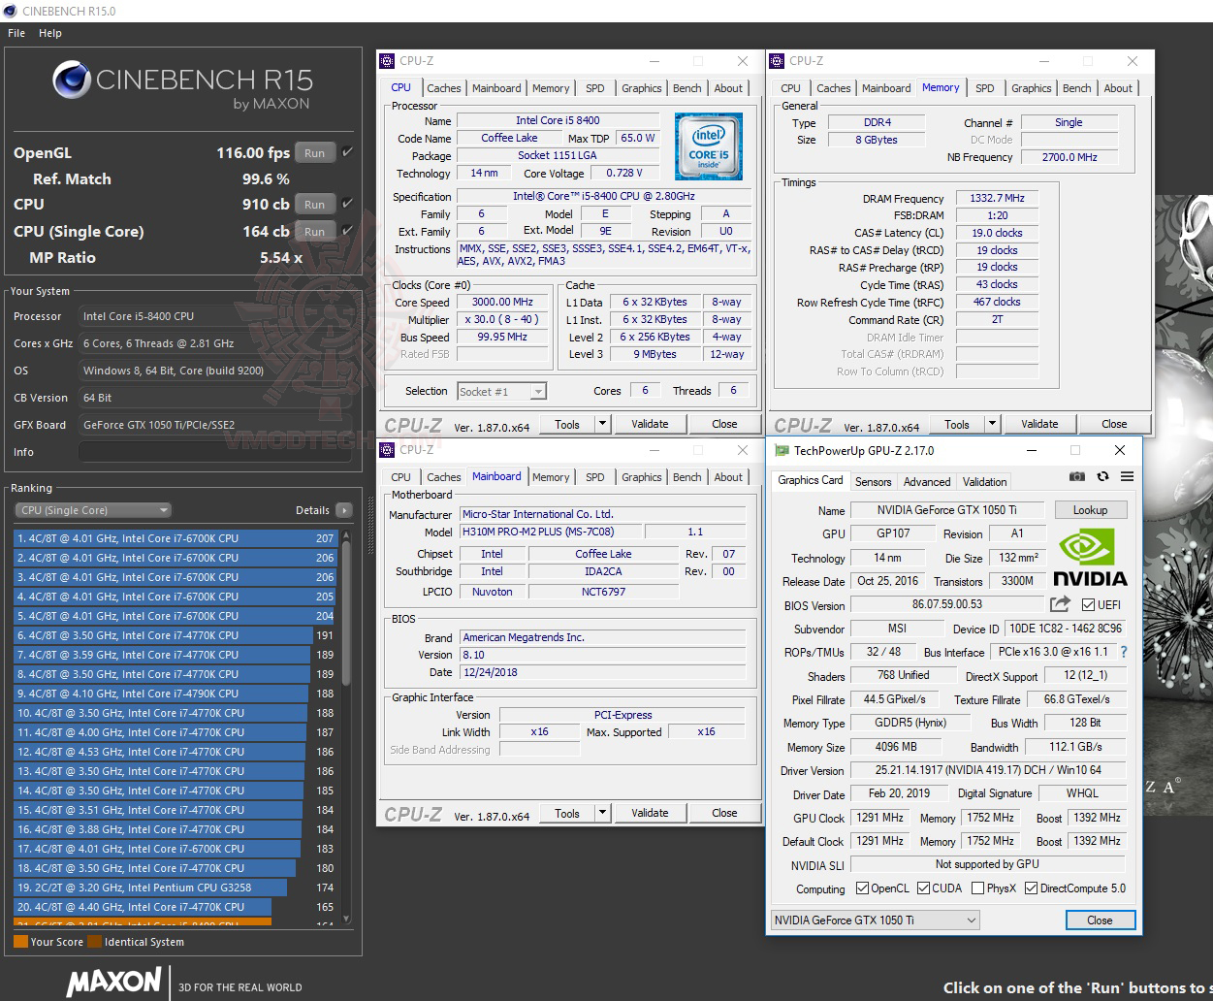Toggle the PhysX checkbox
Image resolution: width=1213 pixels, height=1001 pixels.
[977, 888]
